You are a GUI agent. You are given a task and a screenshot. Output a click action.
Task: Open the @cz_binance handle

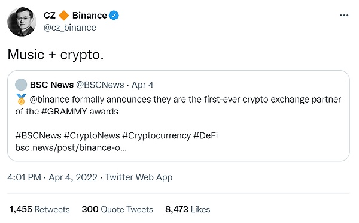tap(70, 28)
